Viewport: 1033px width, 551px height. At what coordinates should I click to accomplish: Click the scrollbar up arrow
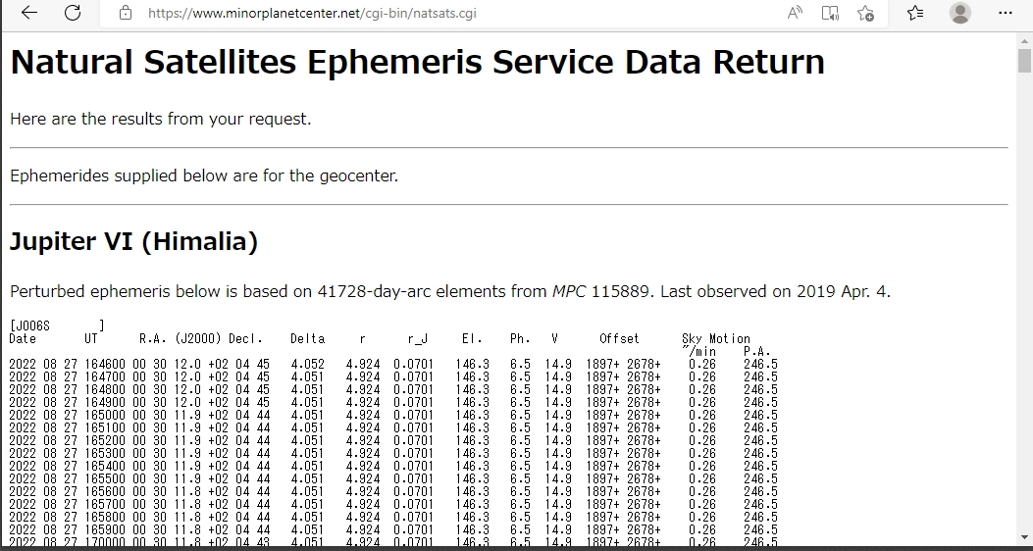click(1024, 41)
